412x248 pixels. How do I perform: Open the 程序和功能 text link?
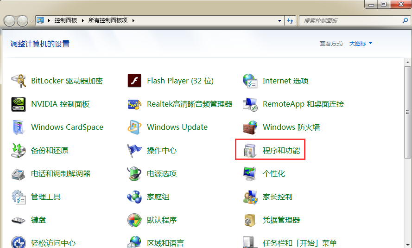(x=281, y=151)
